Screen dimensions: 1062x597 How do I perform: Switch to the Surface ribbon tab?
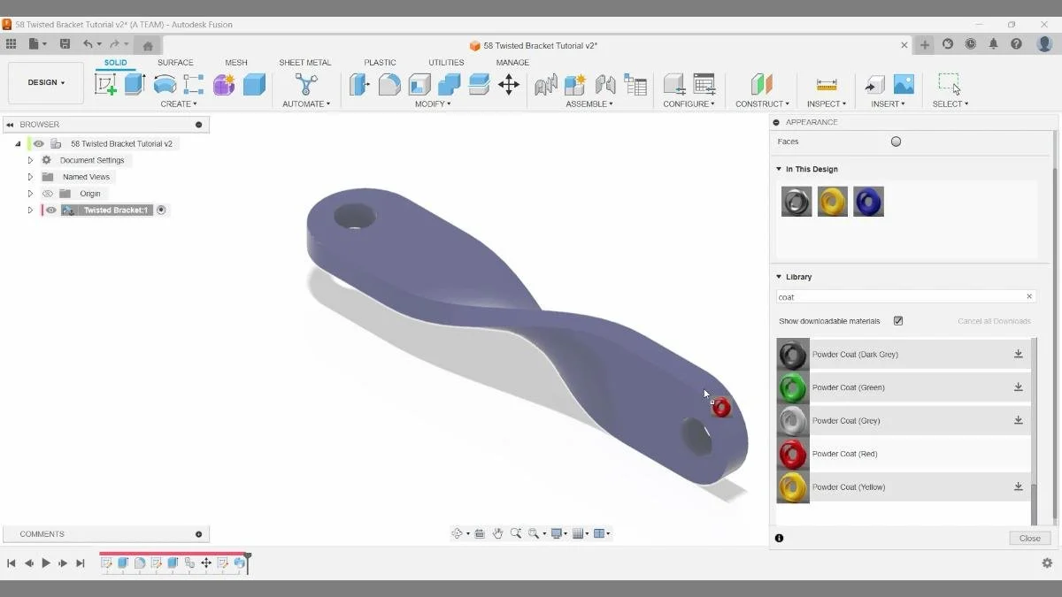[175, 62]
